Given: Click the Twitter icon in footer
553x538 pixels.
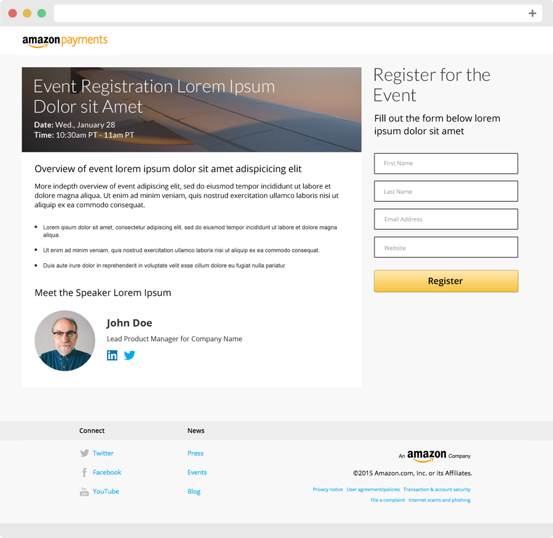Looking at the screenshot, I should [84, 453].
